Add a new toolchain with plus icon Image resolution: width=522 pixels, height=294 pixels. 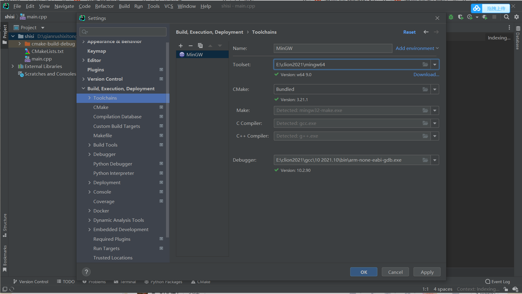coord(181,46)
